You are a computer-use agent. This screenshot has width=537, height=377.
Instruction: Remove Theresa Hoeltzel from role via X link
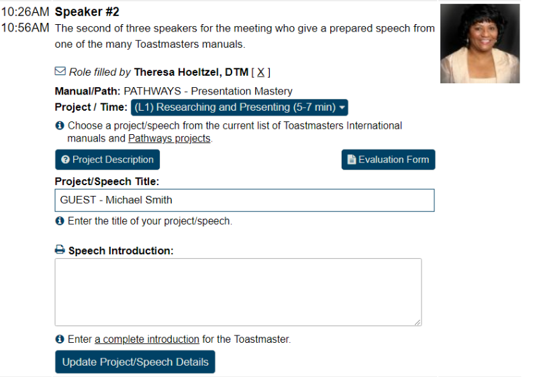click(x=260, y=72)
